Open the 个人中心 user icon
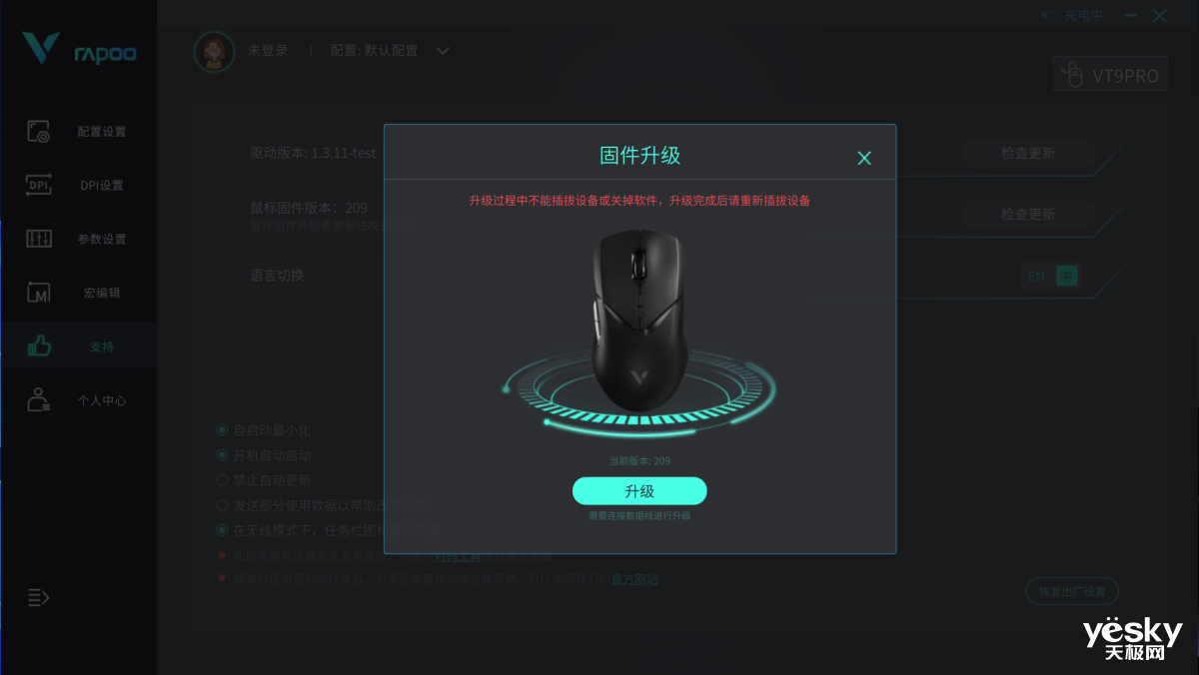This screenshot has width=1199, height=675. click(39, 400)
